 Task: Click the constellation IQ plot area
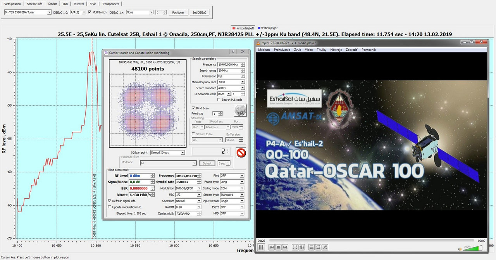[147, 110]
